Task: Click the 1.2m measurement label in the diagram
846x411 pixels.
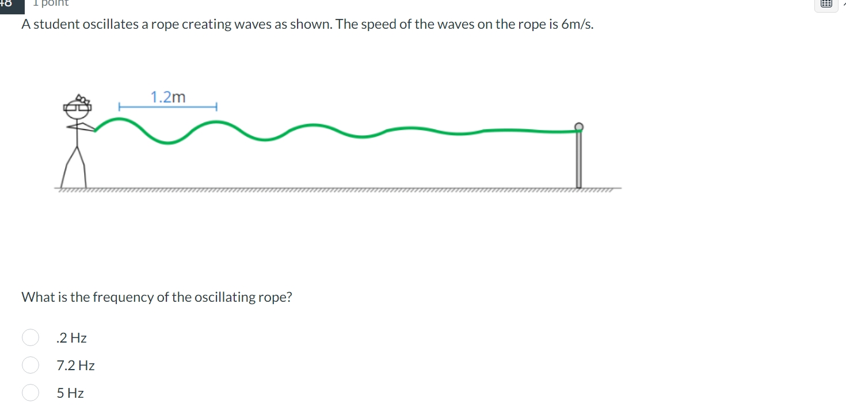Action: (x=168, y=97)
